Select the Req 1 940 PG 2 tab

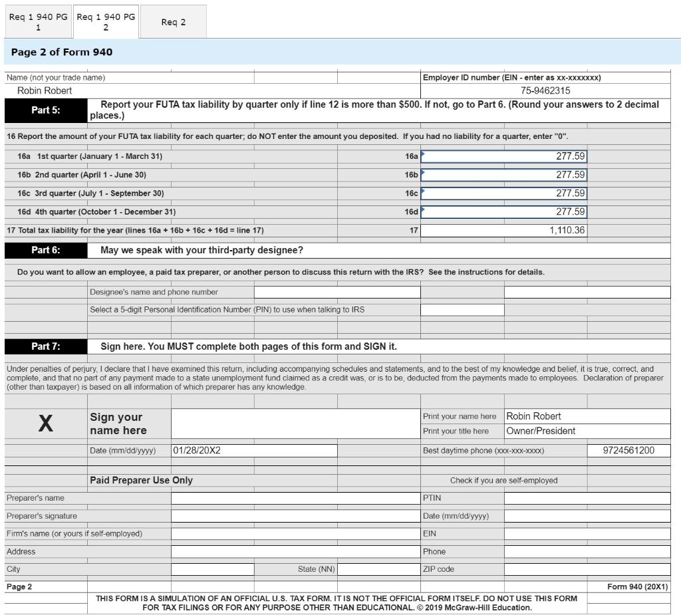106,21
